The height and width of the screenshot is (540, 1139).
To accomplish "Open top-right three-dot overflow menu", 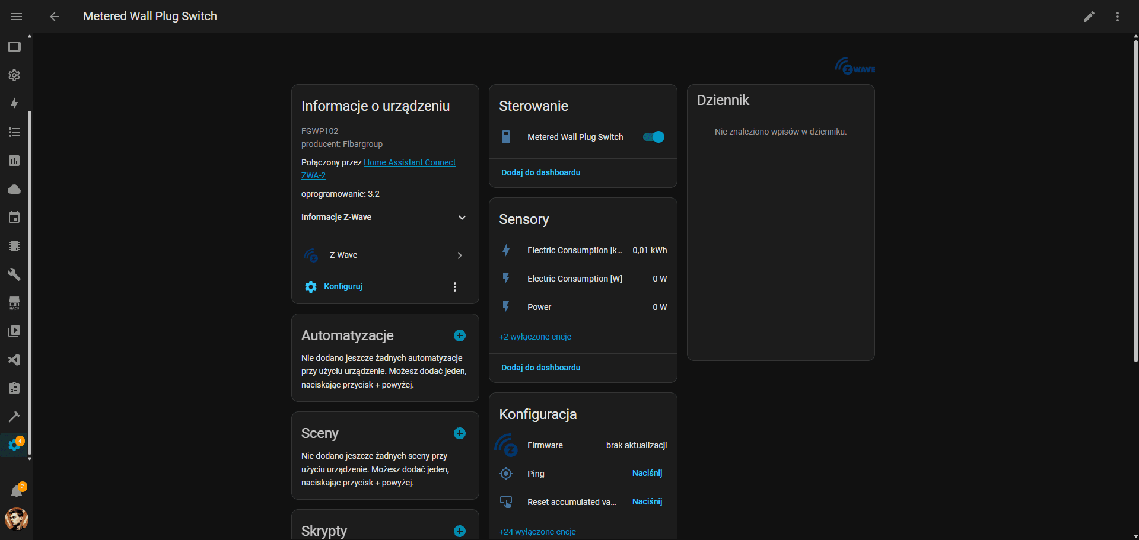I will 1117,17.
